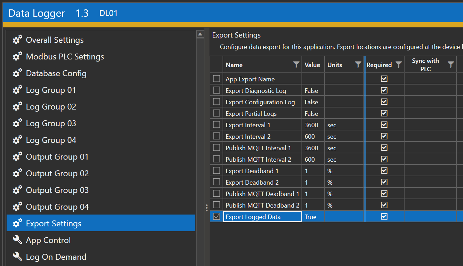Click the gear icon next to Database Config
The height and width of the screenshot is (266, 463).
click(x=17, y=73)
